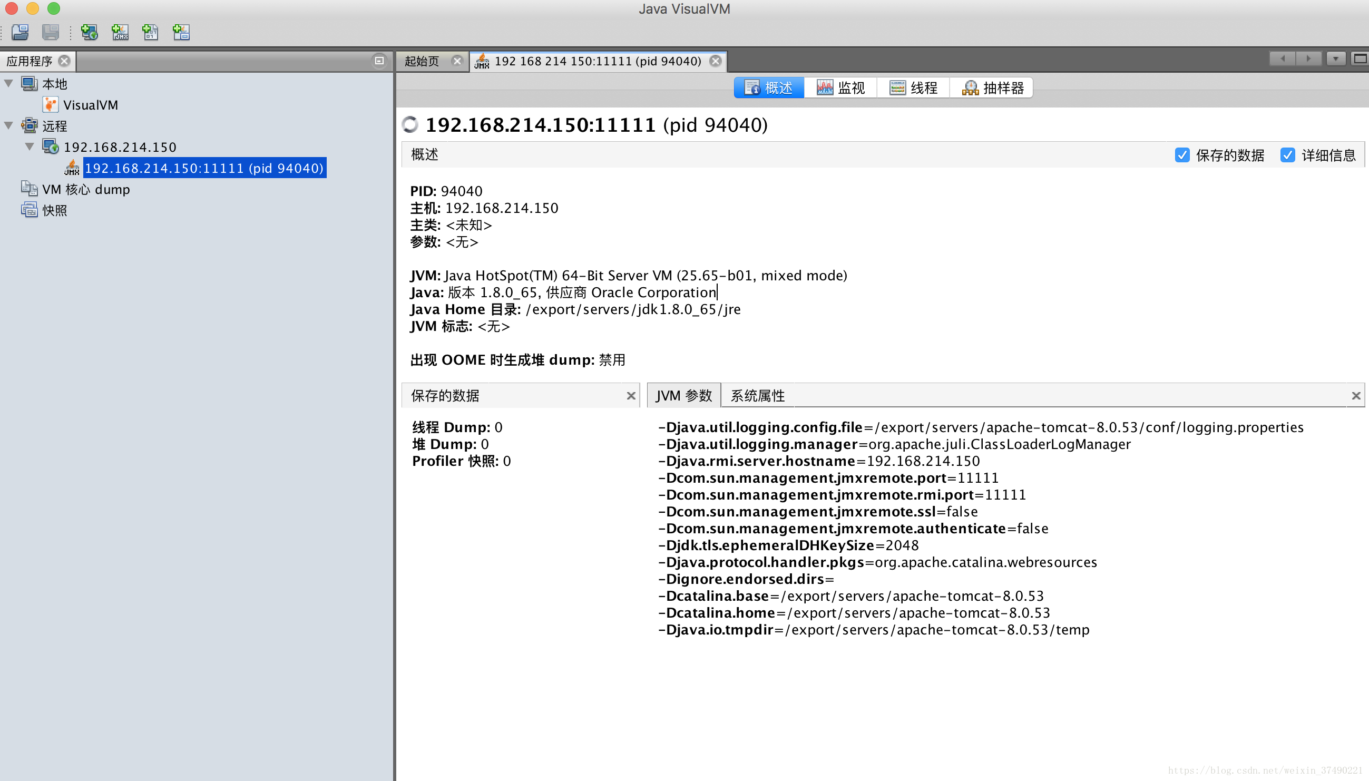Close the 系统属性 panel with X button
Image resolution: width=1369 pixels, height=781 pixels.
(1356, 395)
